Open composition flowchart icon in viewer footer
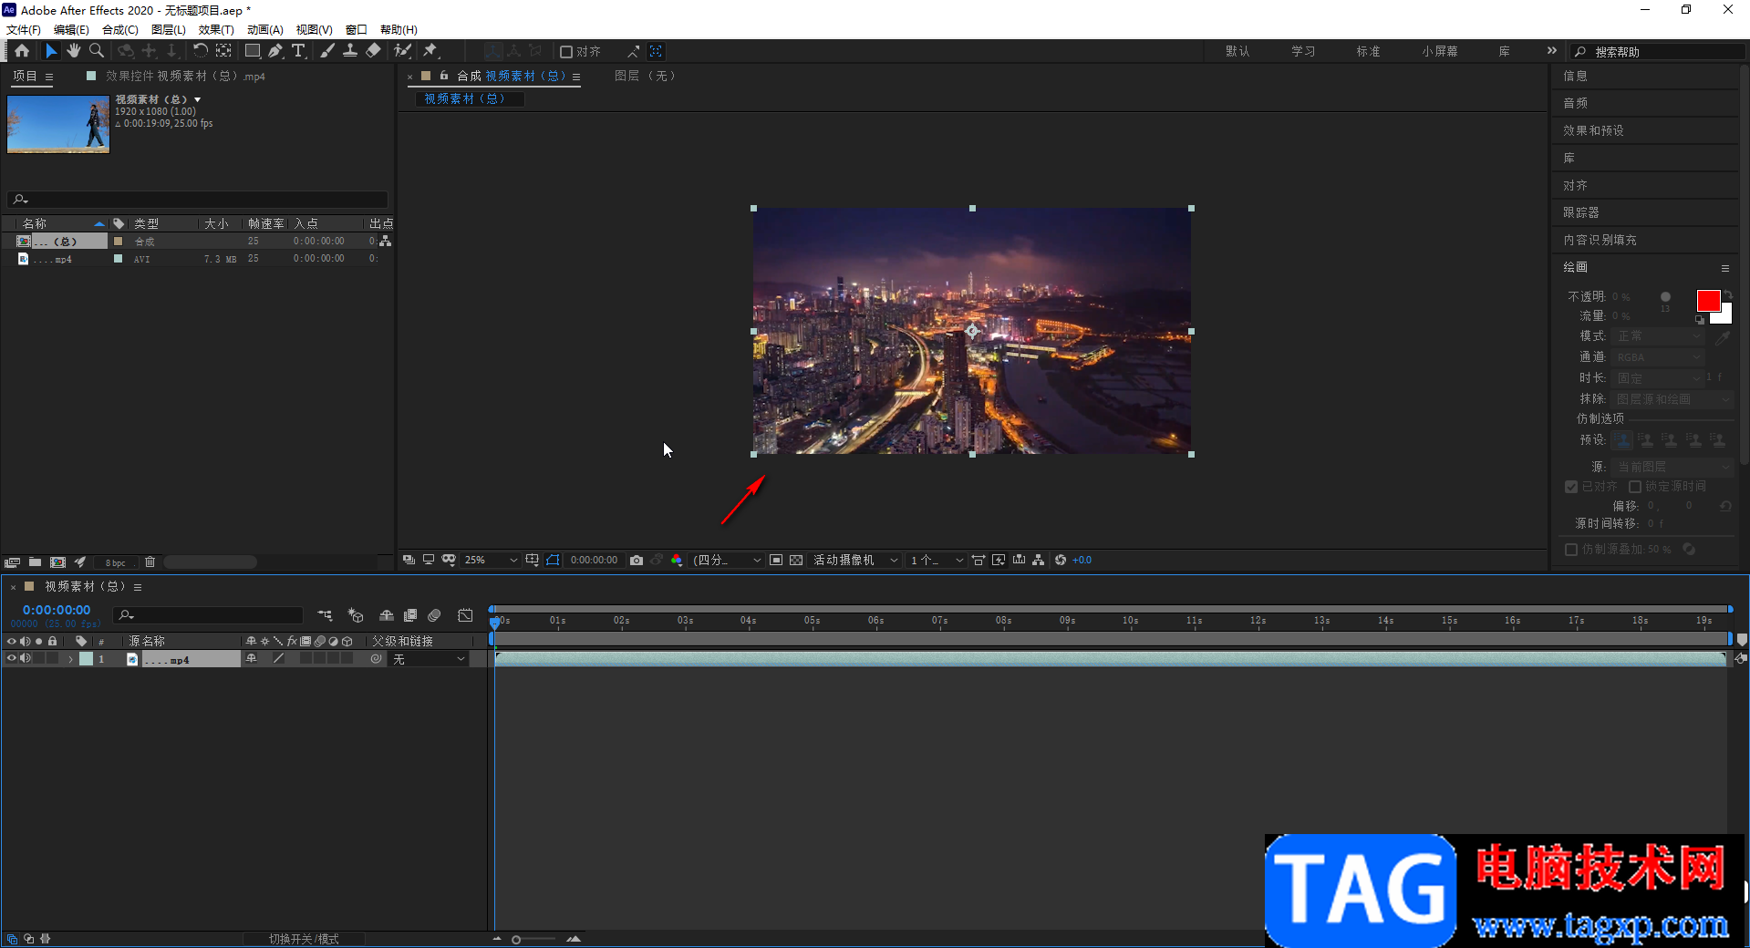This screenshot has width=1750, height=948. (x=1039, y=560)
